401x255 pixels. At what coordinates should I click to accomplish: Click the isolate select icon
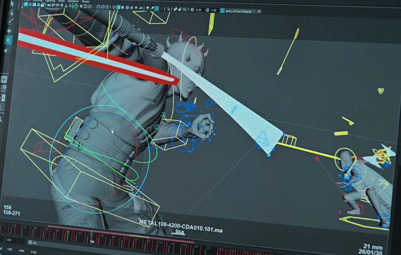coord(168,9)
